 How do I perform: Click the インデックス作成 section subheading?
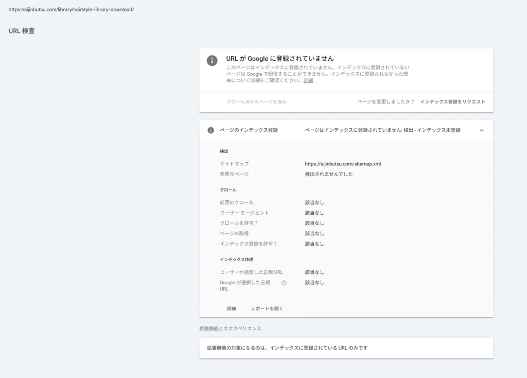click(x=237, y=259)
